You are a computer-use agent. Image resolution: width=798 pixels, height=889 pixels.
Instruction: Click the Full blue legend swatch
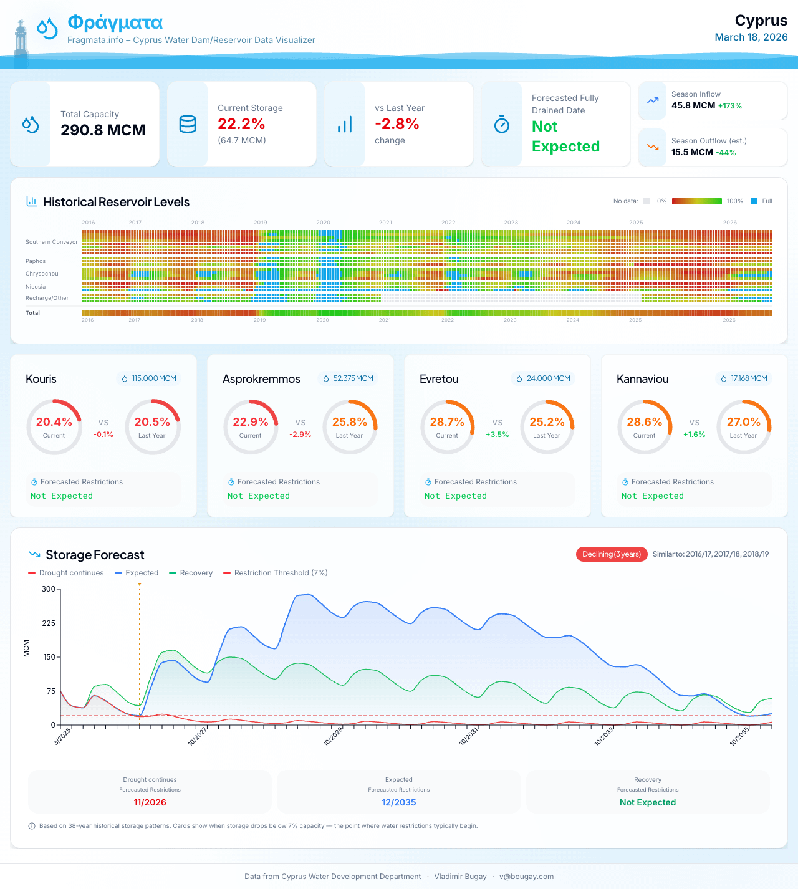pos(754,201)
